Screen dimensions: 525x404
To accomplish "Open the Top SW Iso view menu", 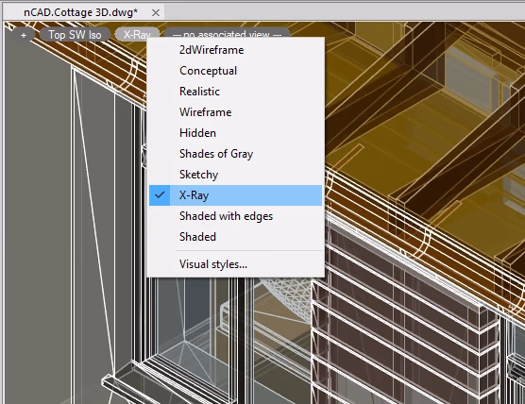I will 75,35.
